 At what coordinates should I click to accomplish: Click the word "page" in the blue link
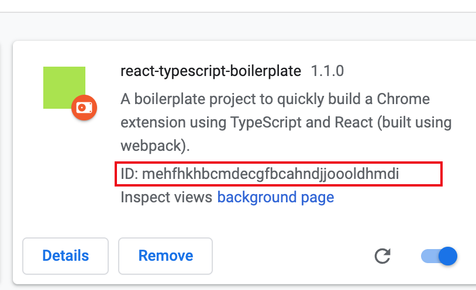(318, 198)
